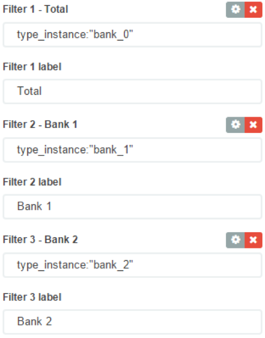Click the text 'Bank 2' inside the label input
The image size is (265, 338).
(35, 321)
